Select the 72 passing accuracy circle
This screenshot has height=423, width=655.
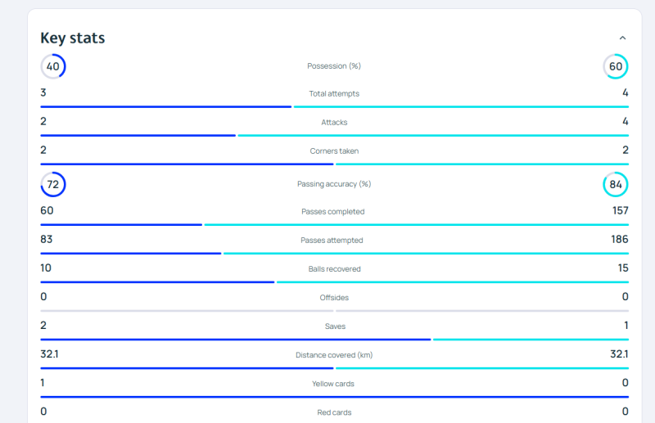point(53,184)
